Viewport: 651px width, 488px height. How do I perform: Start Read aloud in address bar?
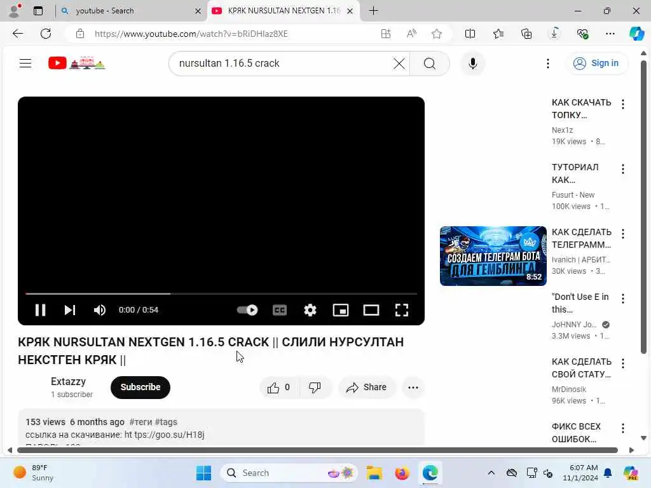pyautogui.click(x=411, y=34)
